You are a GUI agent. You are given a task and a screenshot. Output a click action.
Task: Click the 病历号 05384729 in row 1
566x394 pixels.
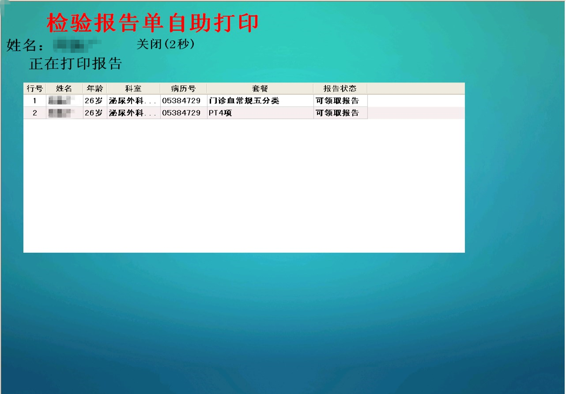181,101
